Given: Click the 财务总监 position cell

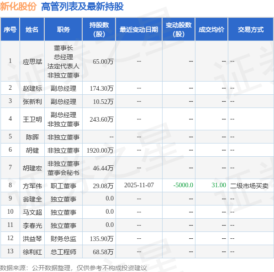Looking at the screenshot, I should (63, 239).
